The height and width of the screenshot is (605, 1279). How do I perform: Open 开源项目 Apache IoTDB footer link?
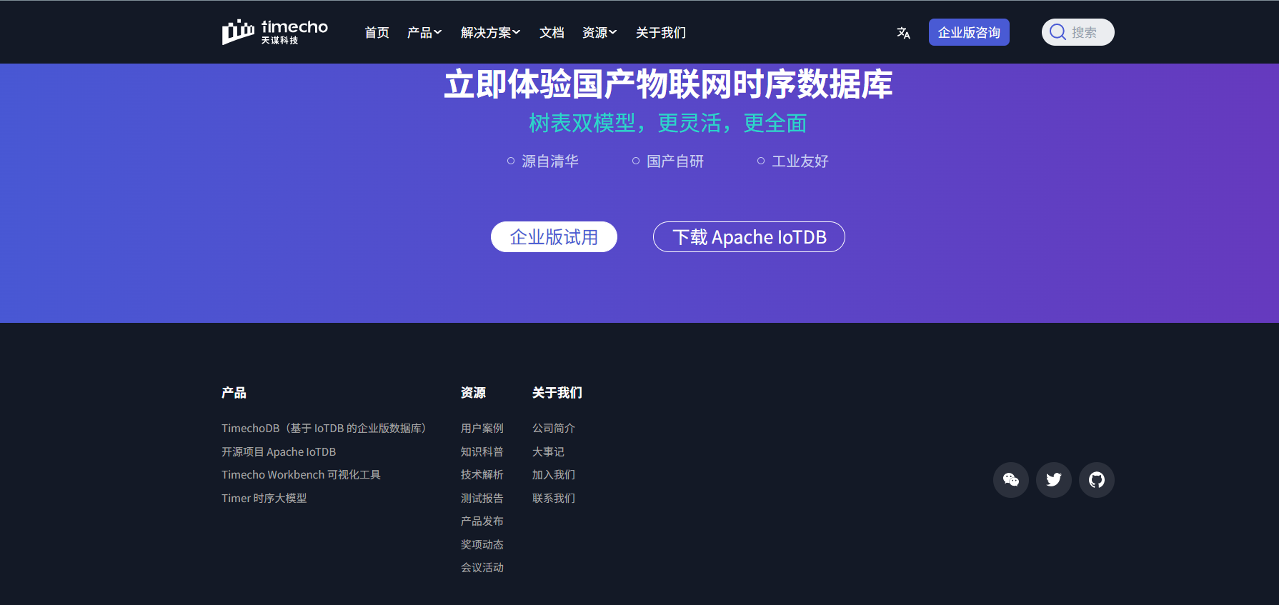(x=279, y=452)
